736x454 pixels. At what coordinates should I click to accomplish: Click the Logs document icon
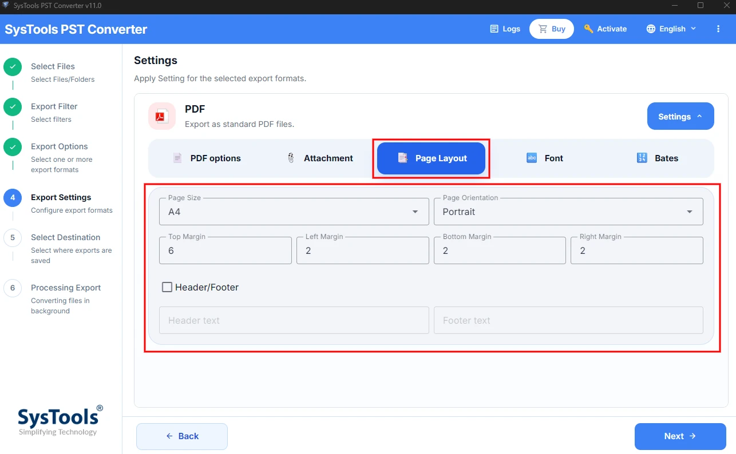click(494, 29)
